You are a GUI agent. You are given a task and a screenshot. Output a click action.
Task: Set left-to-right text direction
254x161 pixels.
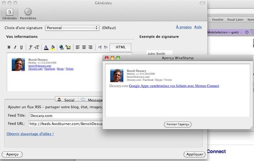pyautogui.click(x=100, y=47)
